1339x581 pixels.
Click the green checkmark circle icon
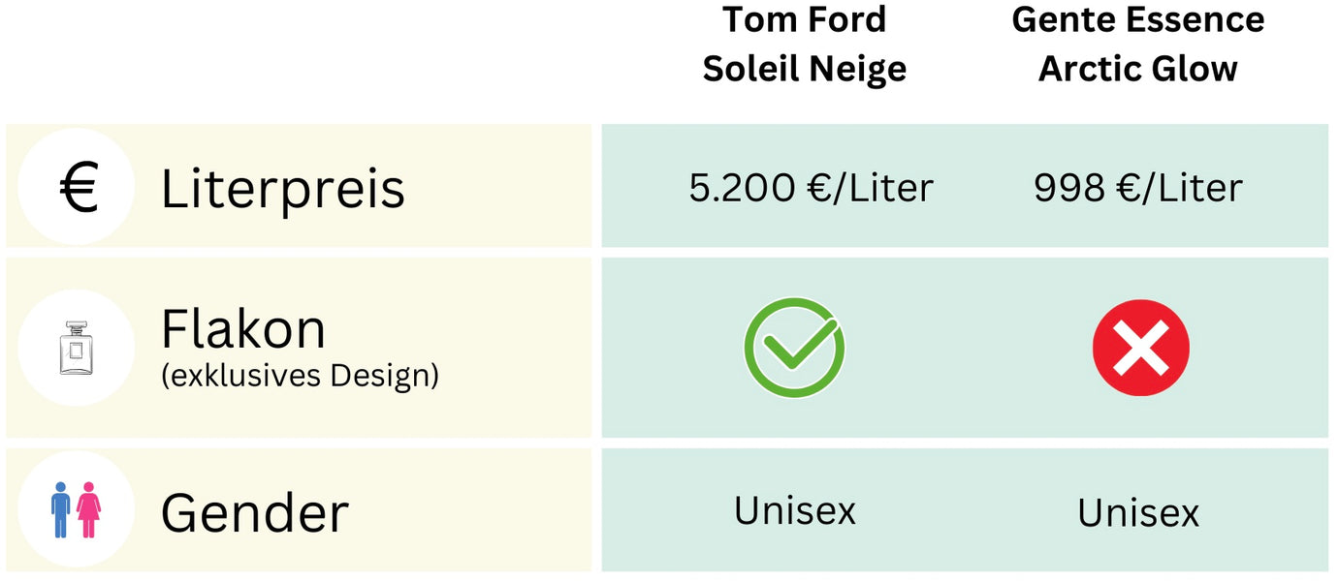click(x=794, y=347)
